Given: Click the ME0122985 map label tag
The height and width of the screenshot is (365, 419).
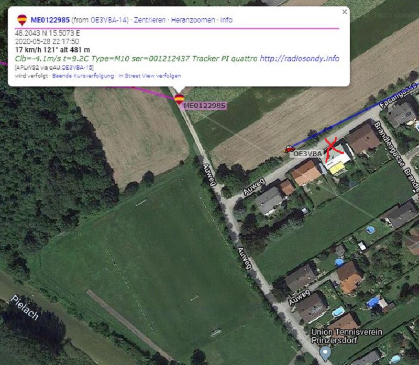Looking at the screenshot, I should [x=205, y=106].
